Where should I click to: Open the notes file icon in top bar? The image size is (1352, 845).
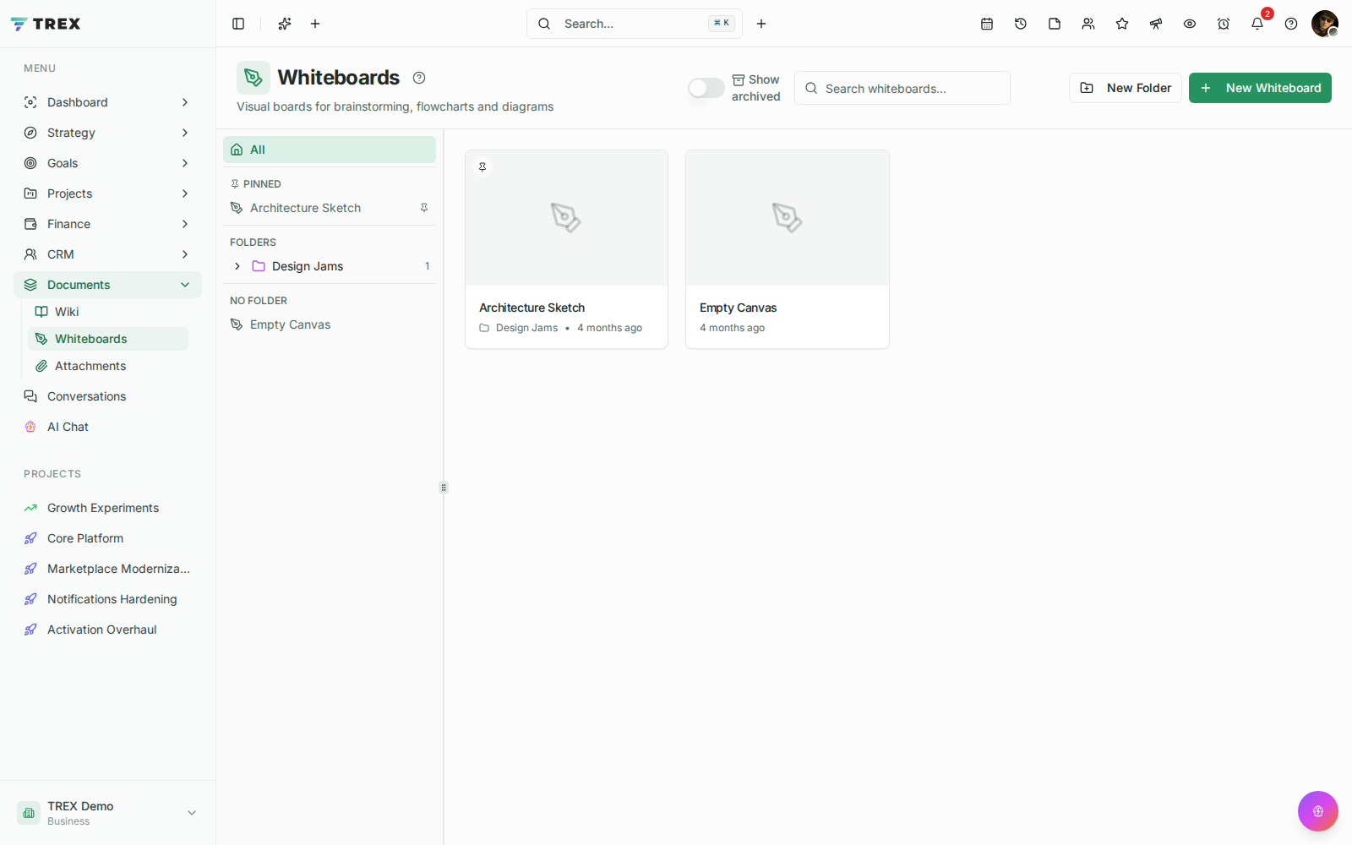(x=1055, y=24)
